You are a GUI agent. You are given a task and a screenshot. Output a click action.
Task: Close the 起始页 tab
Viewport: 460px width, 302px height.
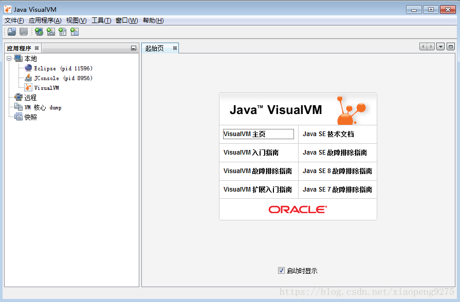(175, 48)
